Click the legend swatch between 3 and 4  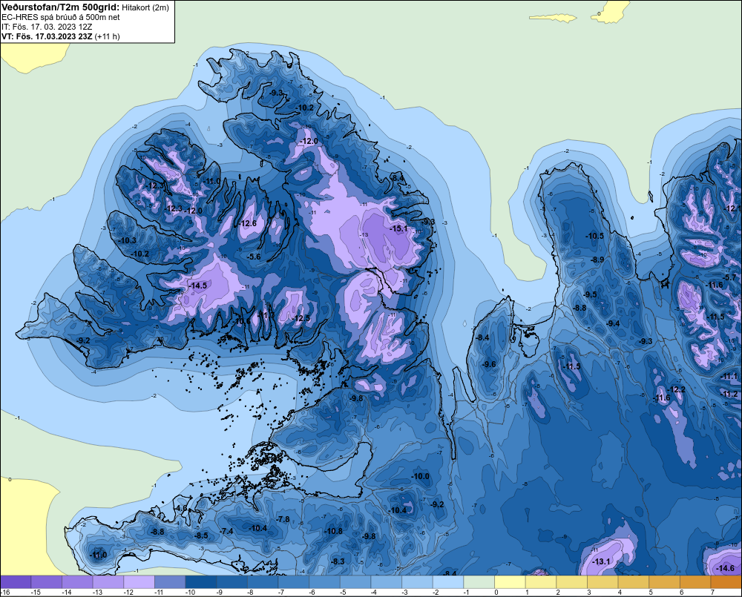click(x=603, y=582)
